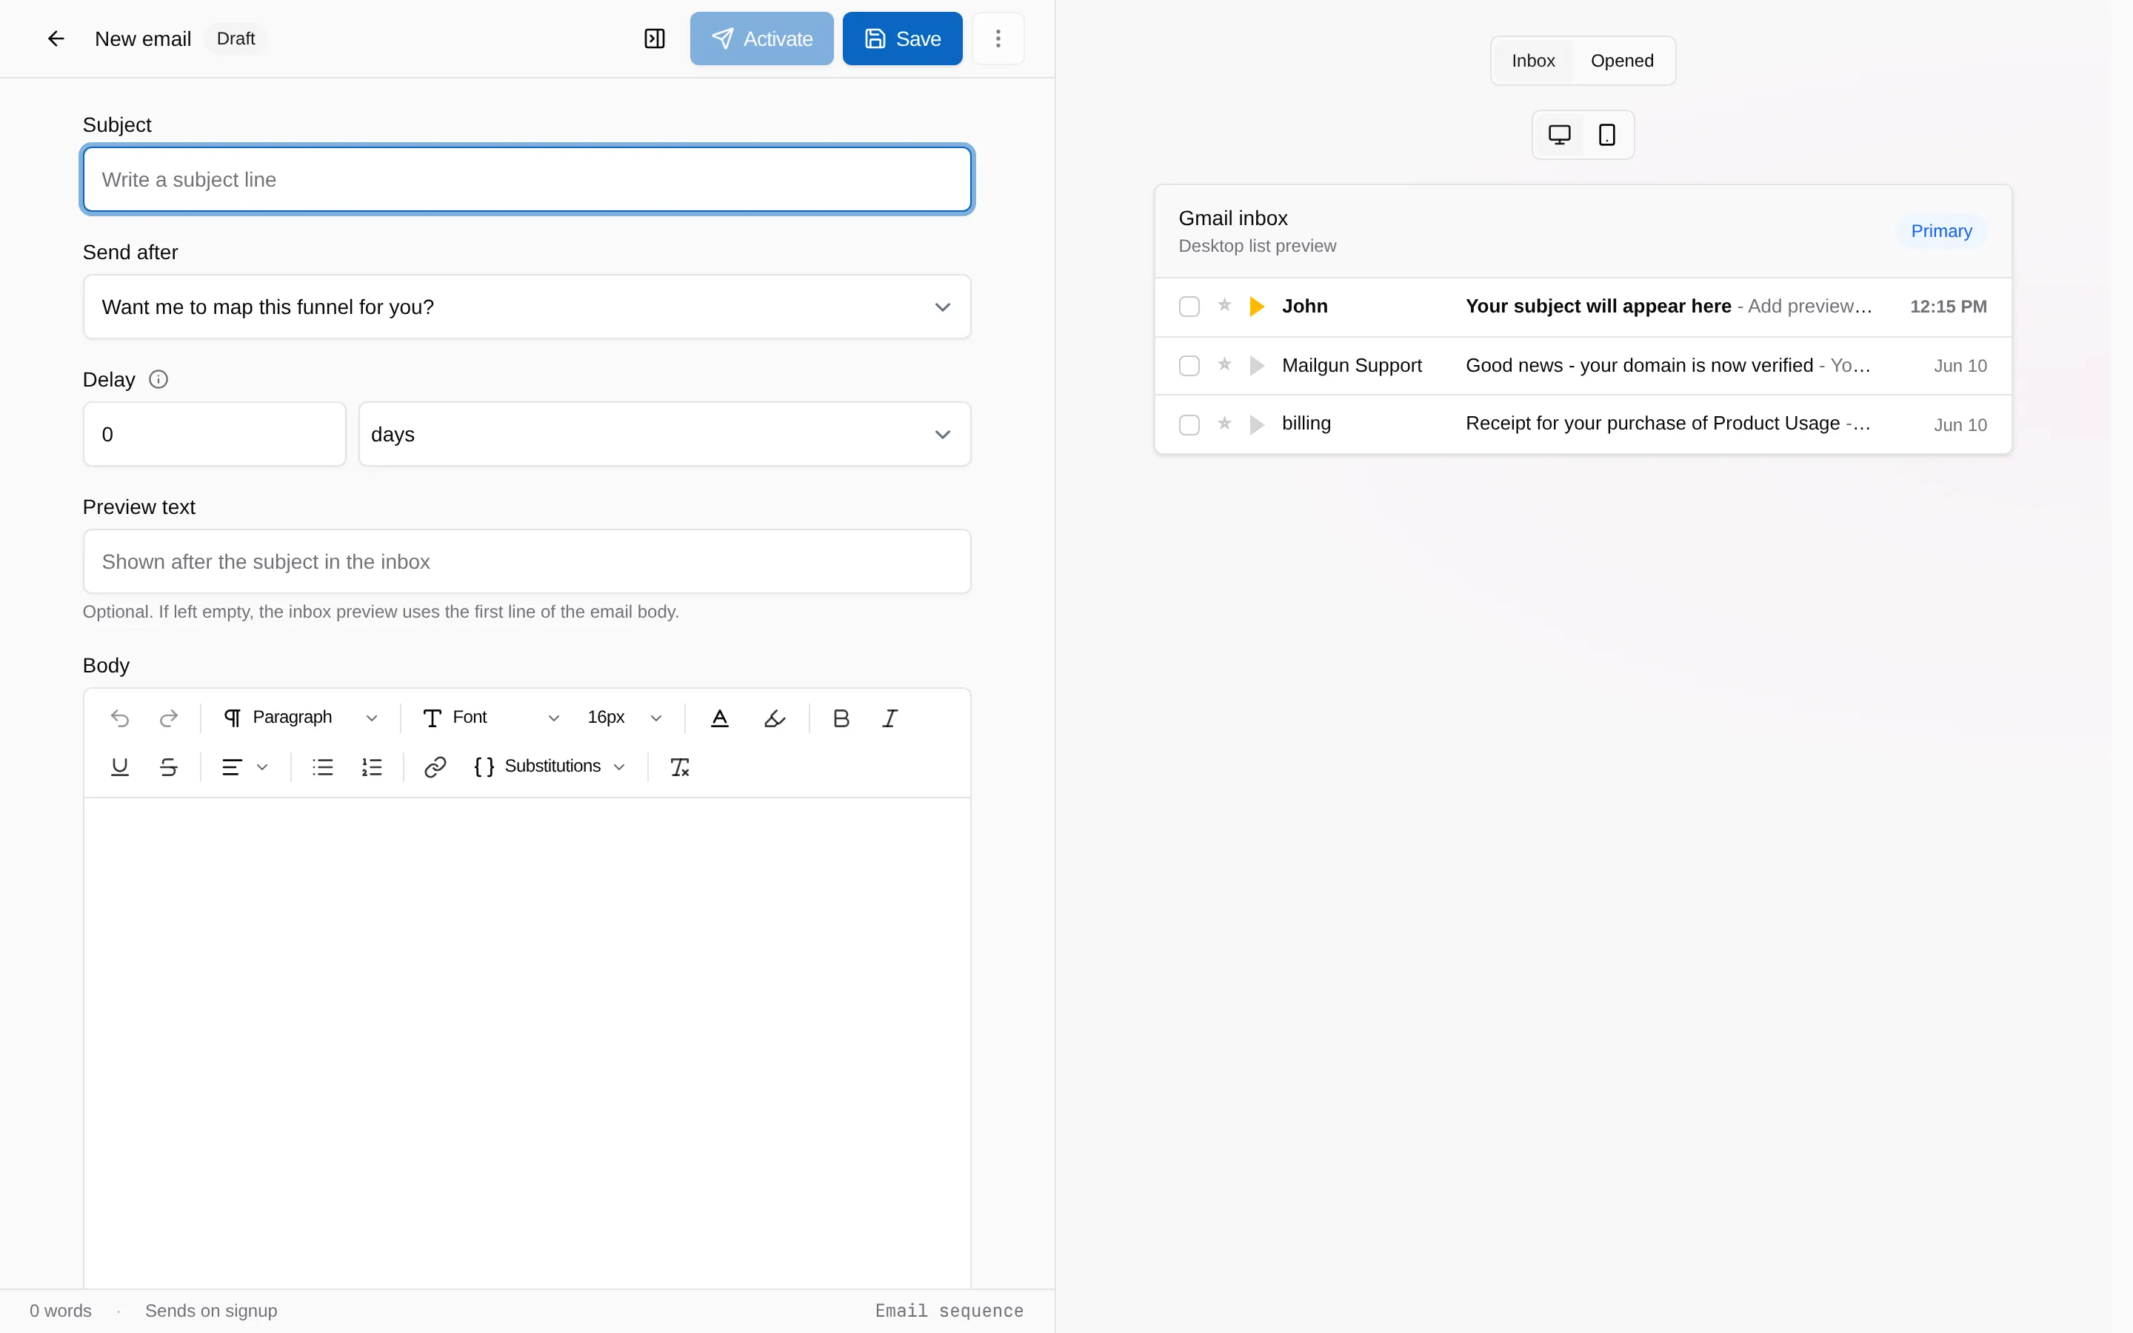Open the days delay unit dropdown
The image size is (2133, 1333).
[664, 434]
